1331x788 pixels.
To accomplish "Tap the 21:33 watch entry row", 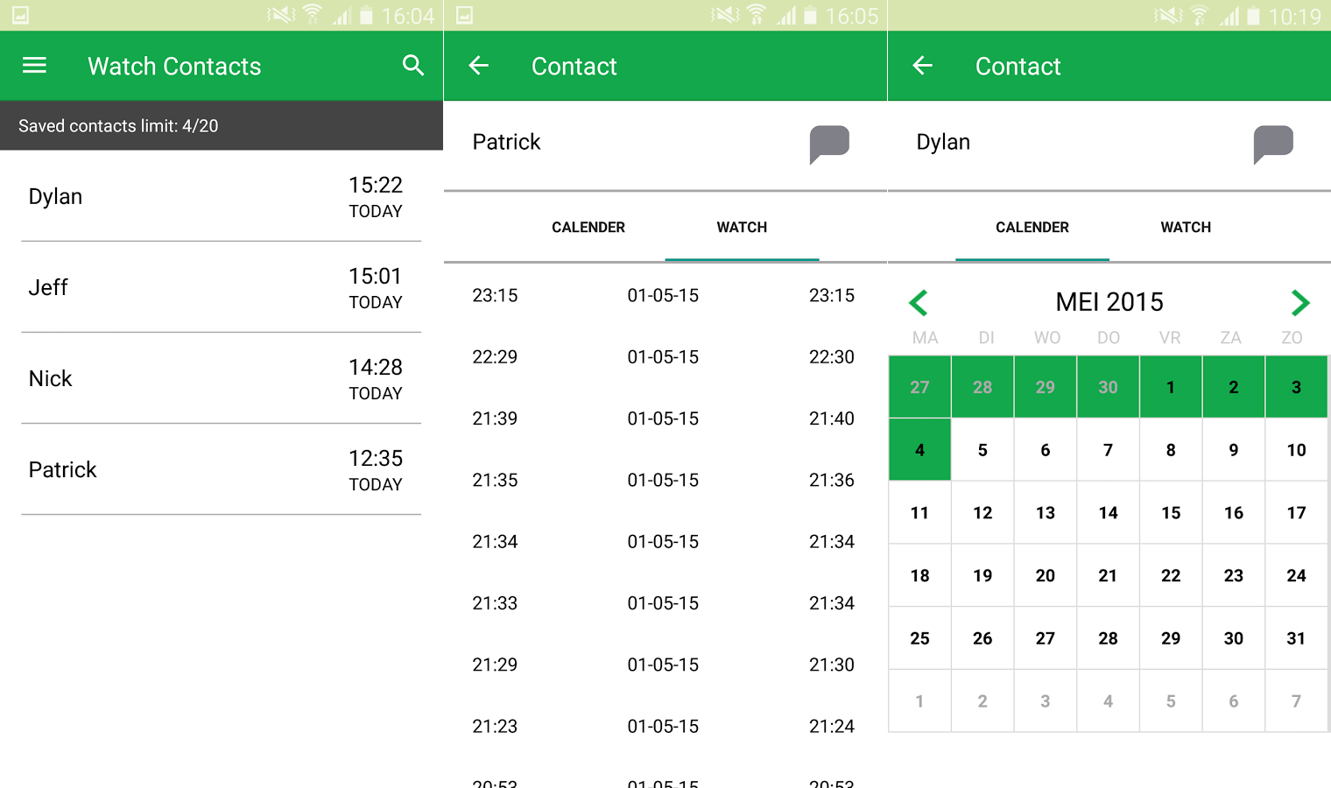I will (x=665, y=603).
